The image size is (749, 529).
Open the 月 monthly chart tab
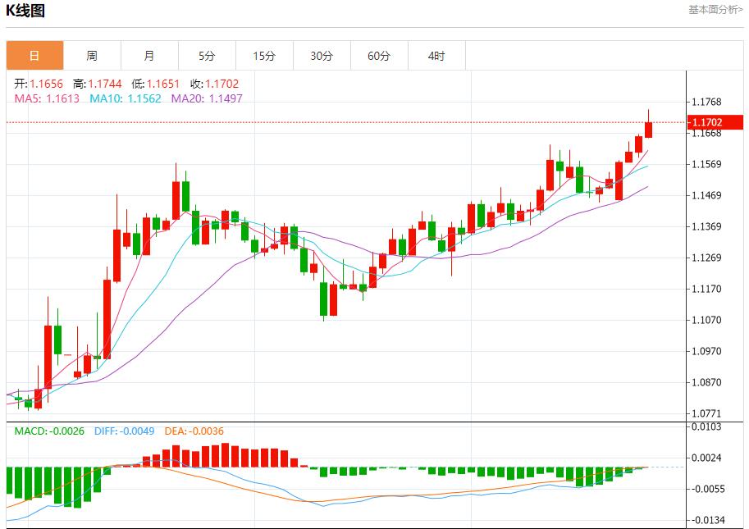[149, 56]
